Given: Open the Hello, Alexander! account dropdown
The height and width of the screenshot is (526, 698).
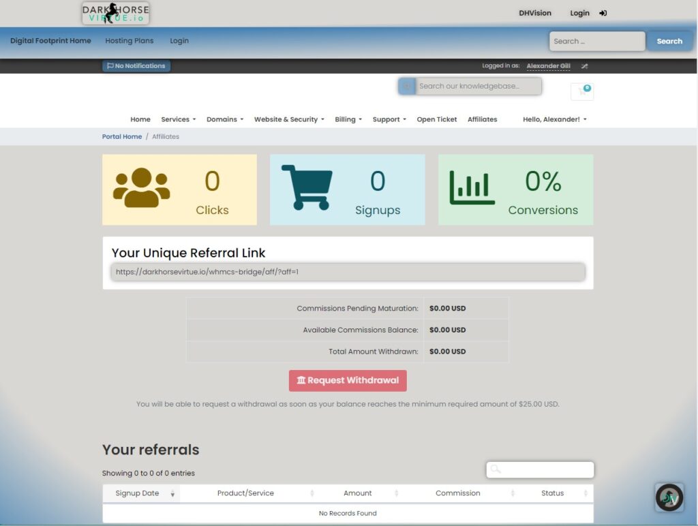Looking at the screenshot, I should click(554, 119).
